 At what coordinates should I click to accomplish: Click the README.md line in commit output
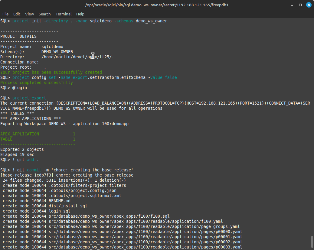click(59, 201)
